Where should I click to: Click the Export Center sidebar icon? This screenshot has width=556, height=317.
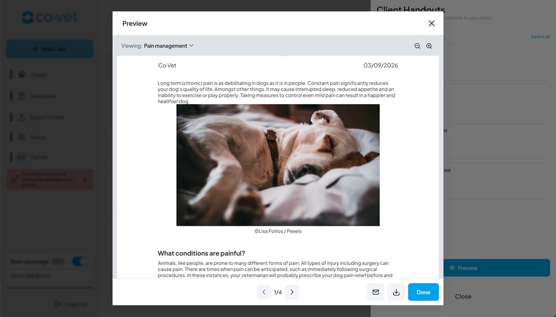coord(22,117)
